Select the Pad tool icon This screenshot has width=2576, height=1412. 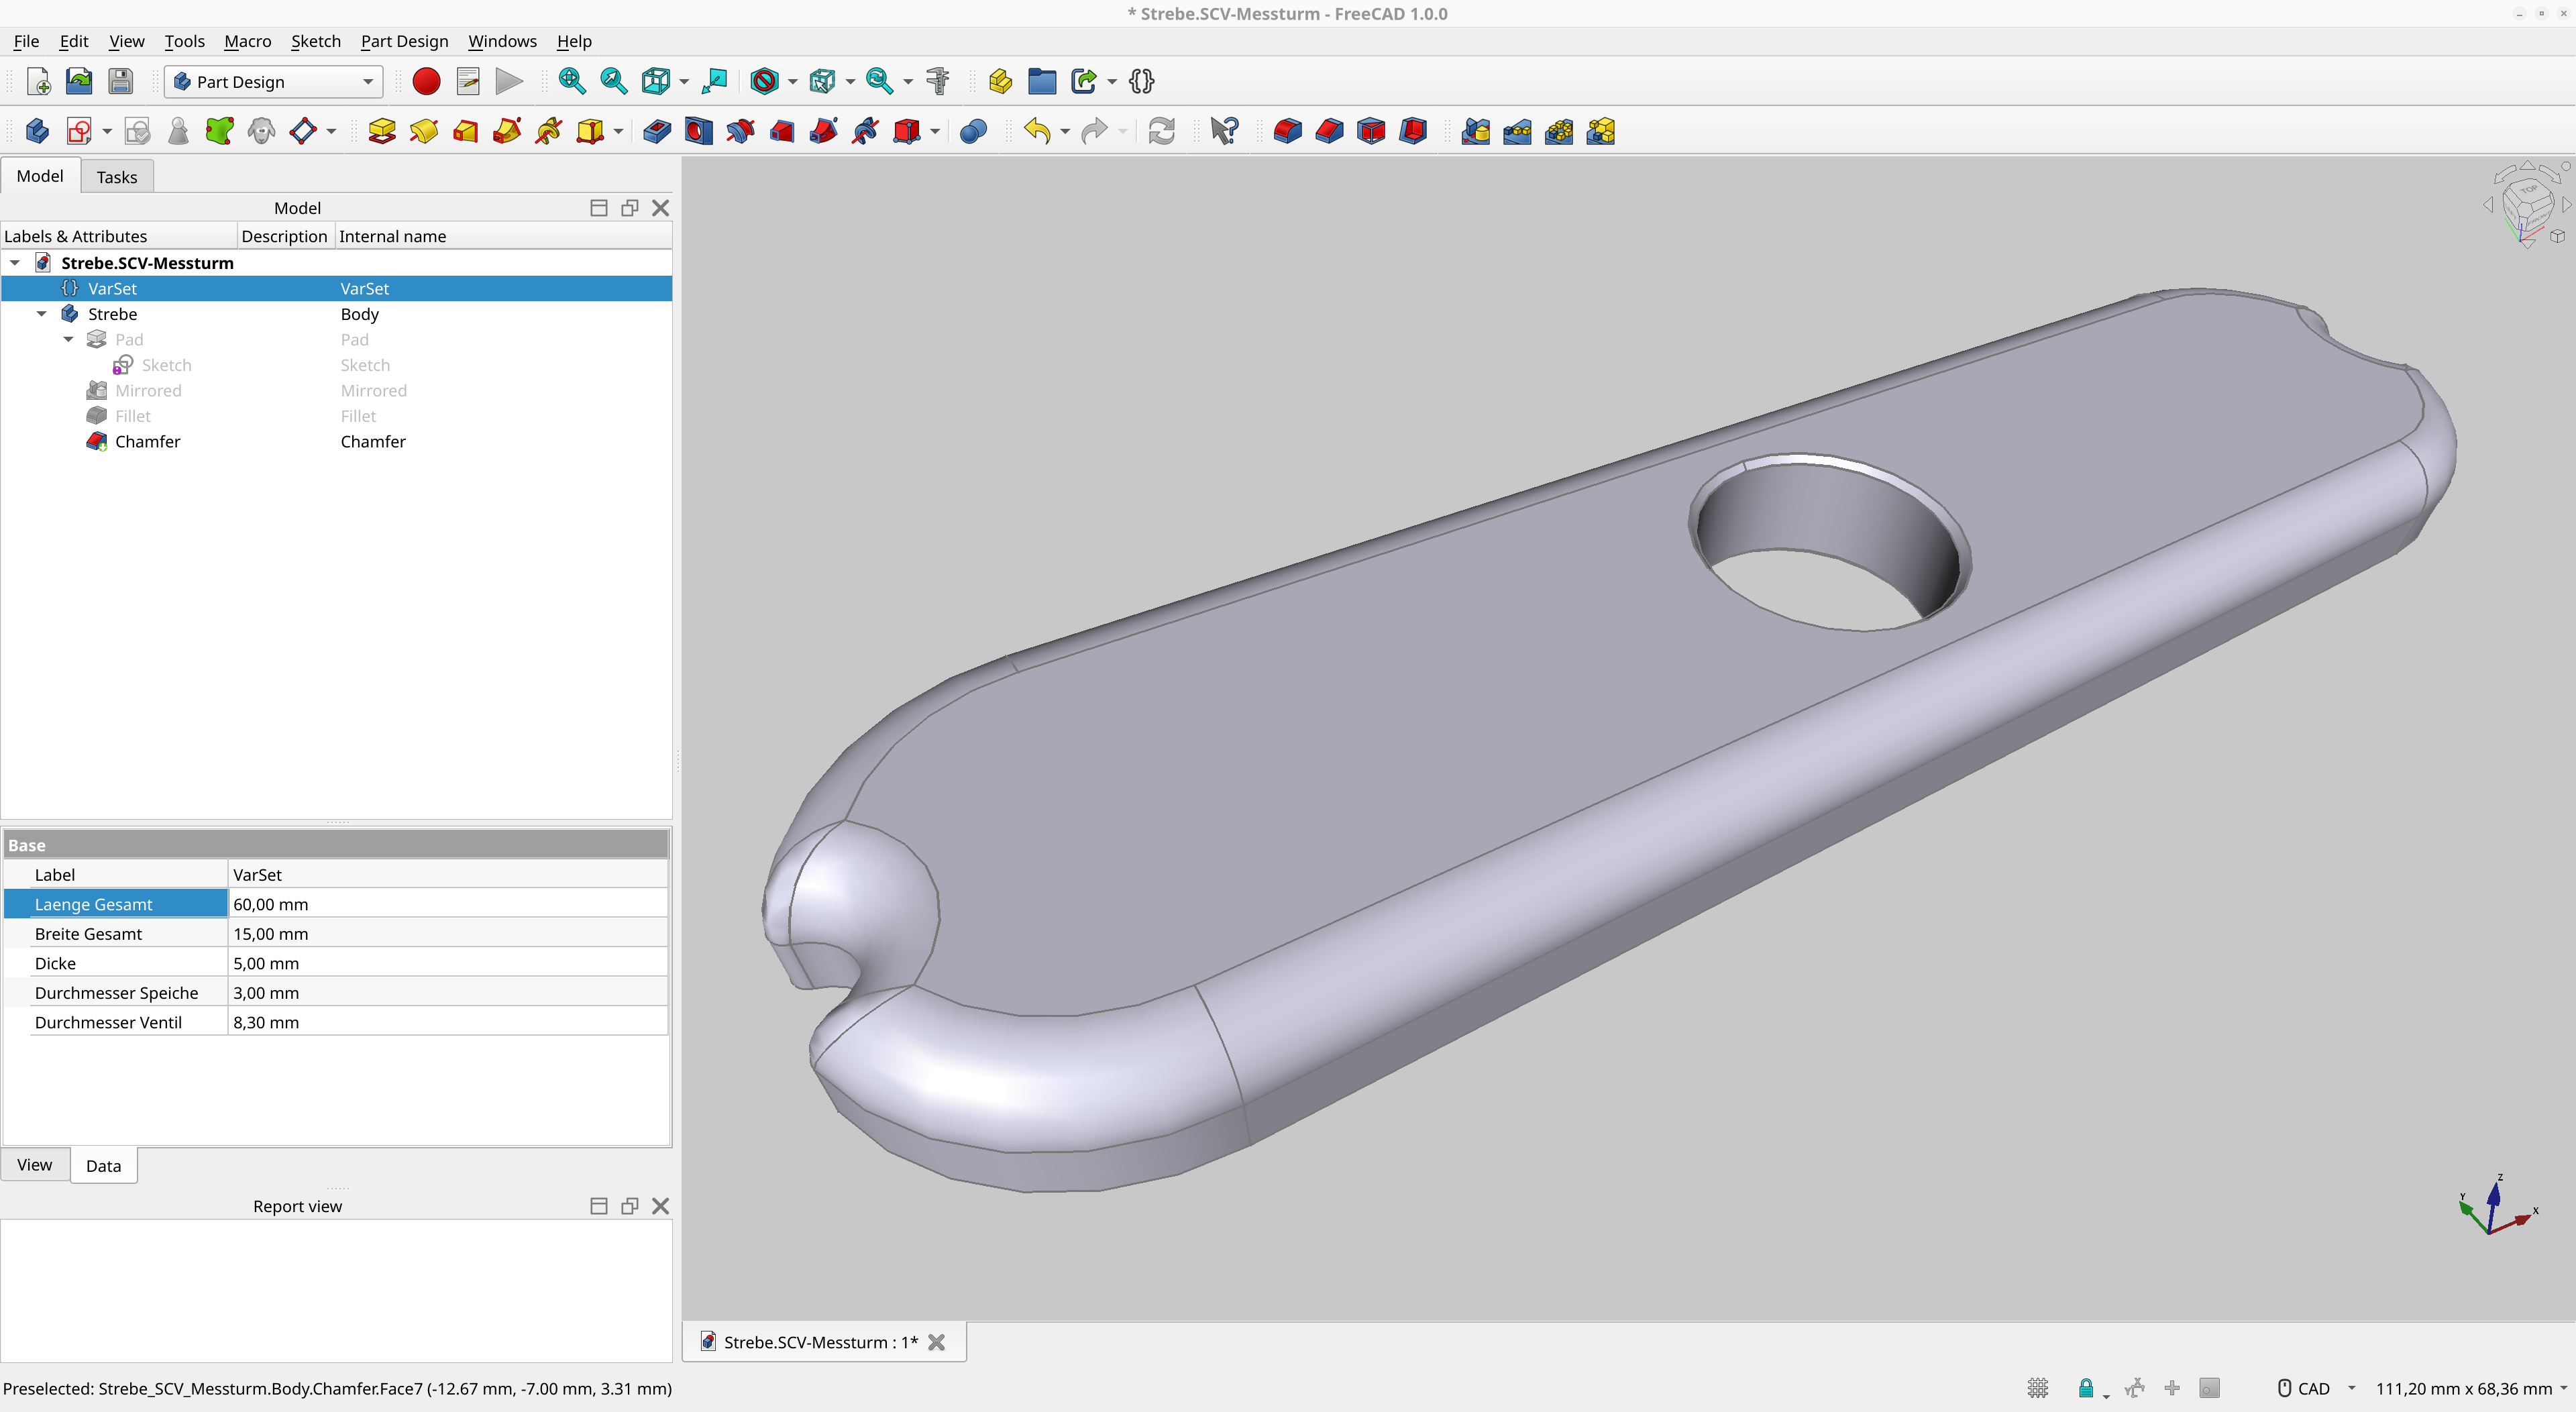pyautogui.click(x=382, y=131)
